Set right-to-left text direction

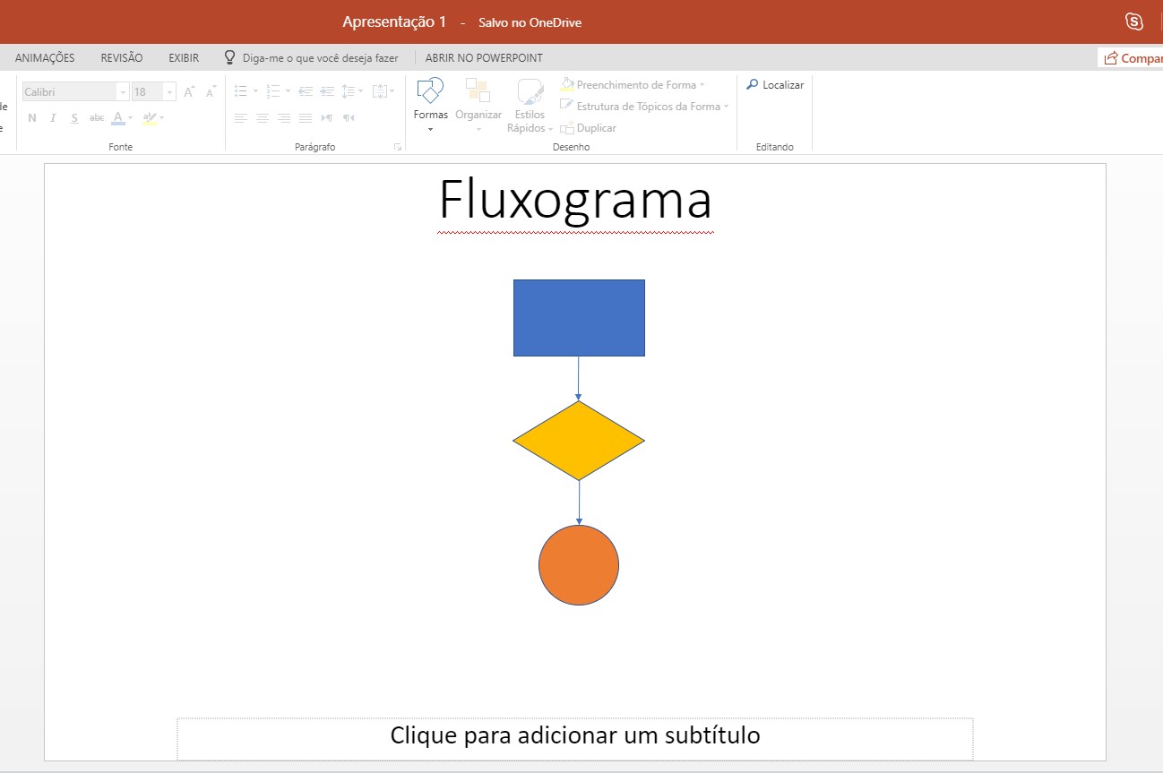[x=349, y=118]
